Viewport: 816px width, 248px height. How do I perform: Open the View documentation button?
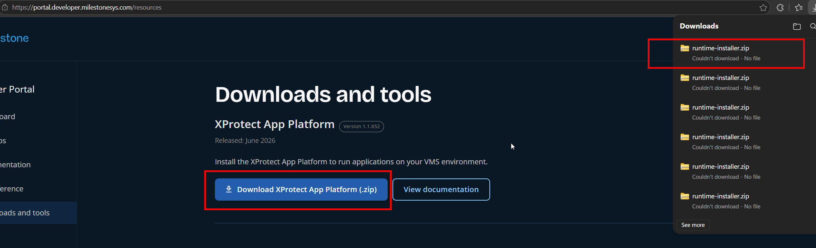441,190
